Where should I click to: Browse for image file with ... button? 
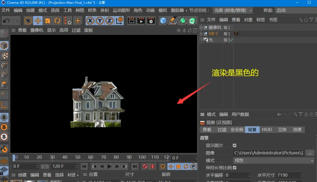[310, 153]
